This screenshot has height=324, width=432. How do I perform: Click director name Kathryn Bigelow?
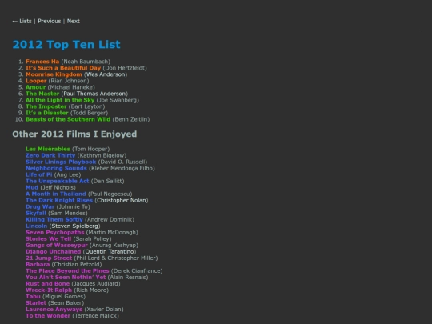pyautogui.click(x=102, y=155)
